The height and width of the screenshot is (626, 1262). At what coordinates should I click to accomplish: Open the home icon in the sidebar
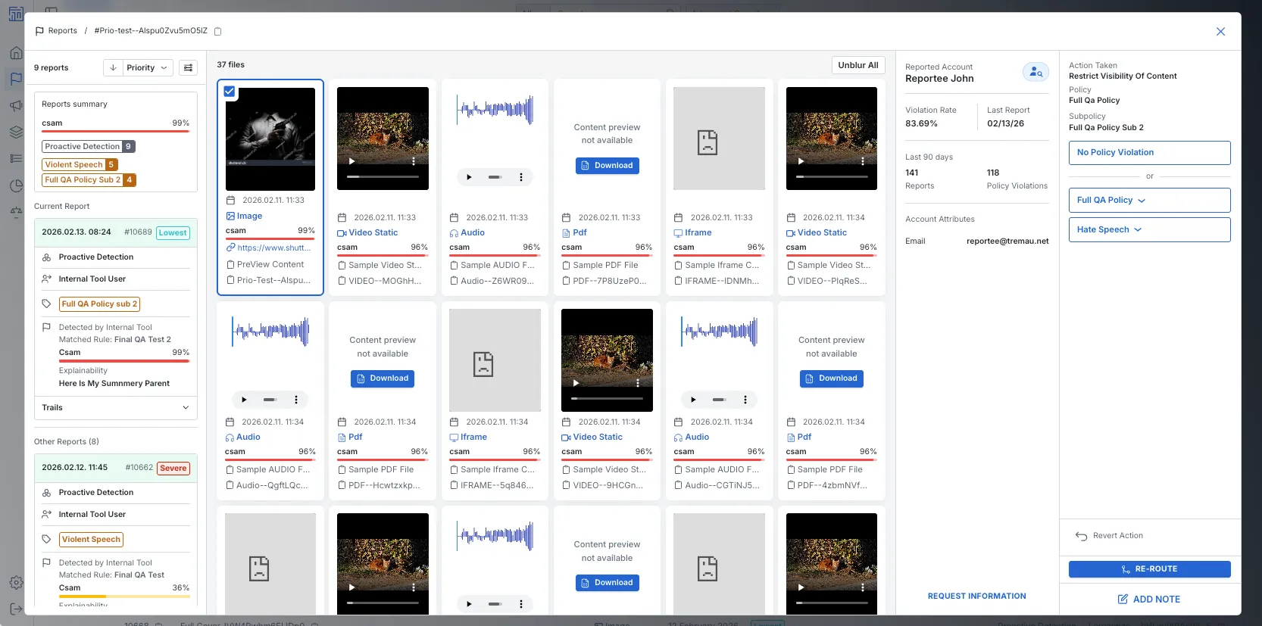click(x=16, y=53)
